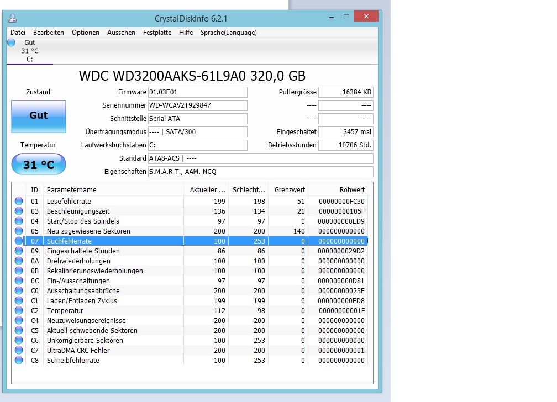Click the status icon of the Beschleunigungszeit row
Viewport: 557px width, 402px height.
coord(19,211)
